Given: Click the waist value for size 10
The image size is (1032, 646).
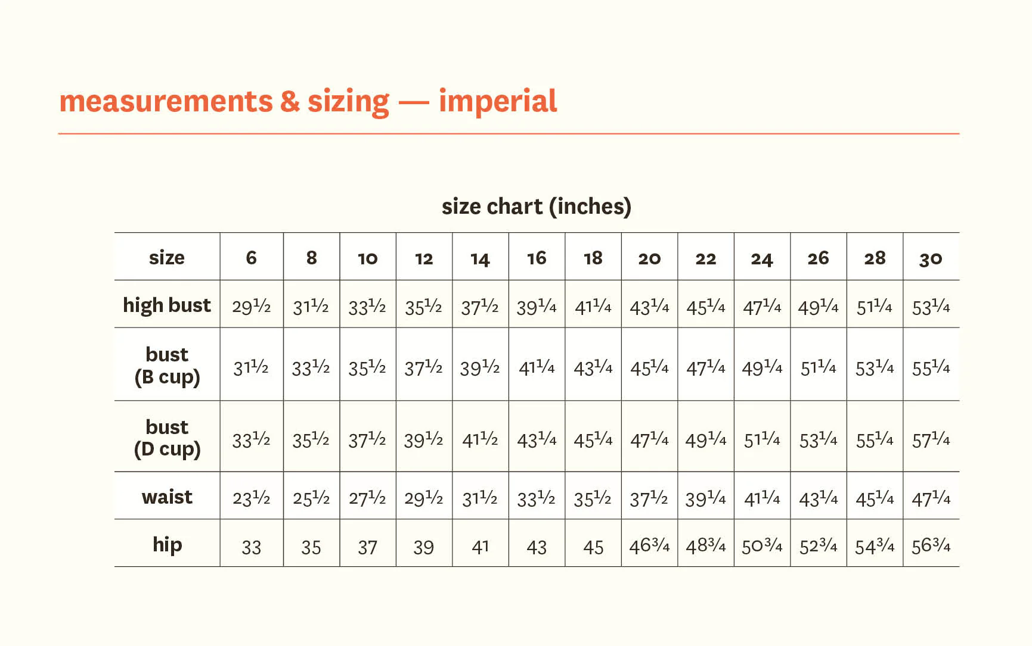Looking at the screenshot, I should pos(367,498).
